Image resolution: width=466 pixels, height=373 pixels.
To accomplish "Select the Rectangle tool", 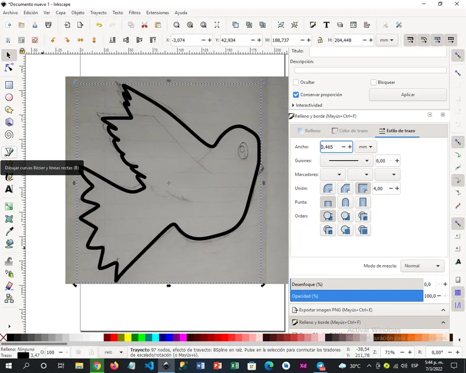I will click(x=9, y=85).
